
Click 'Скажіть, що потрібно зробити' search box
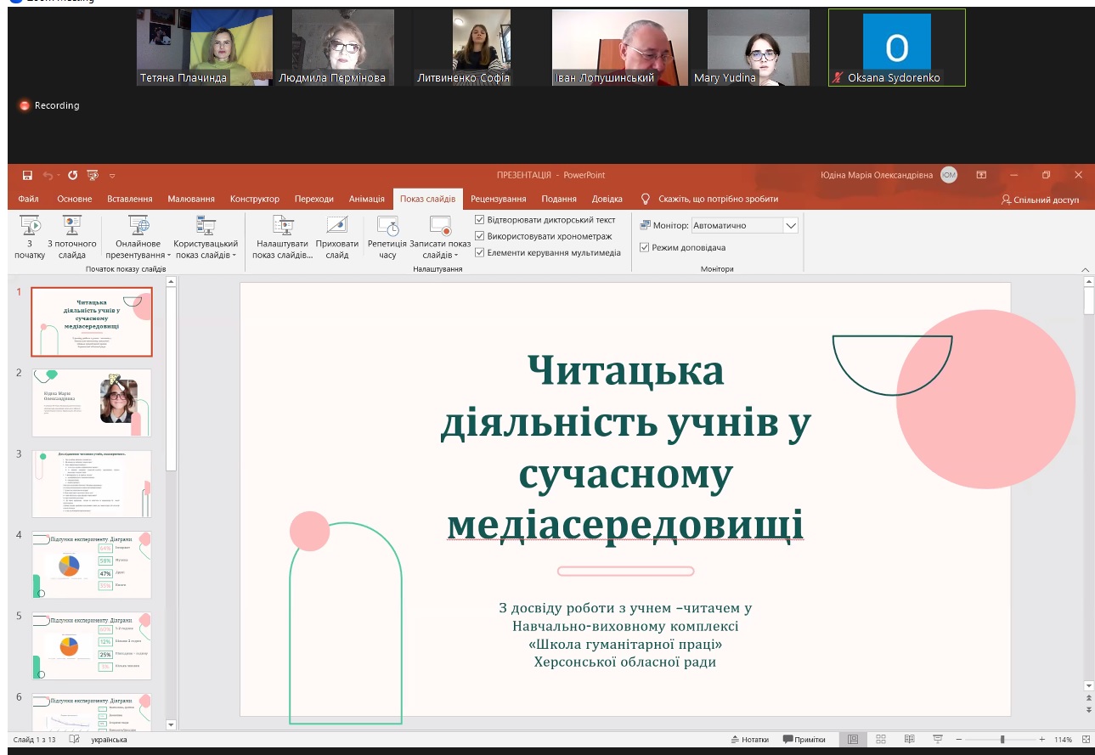[x=718, y=199]
